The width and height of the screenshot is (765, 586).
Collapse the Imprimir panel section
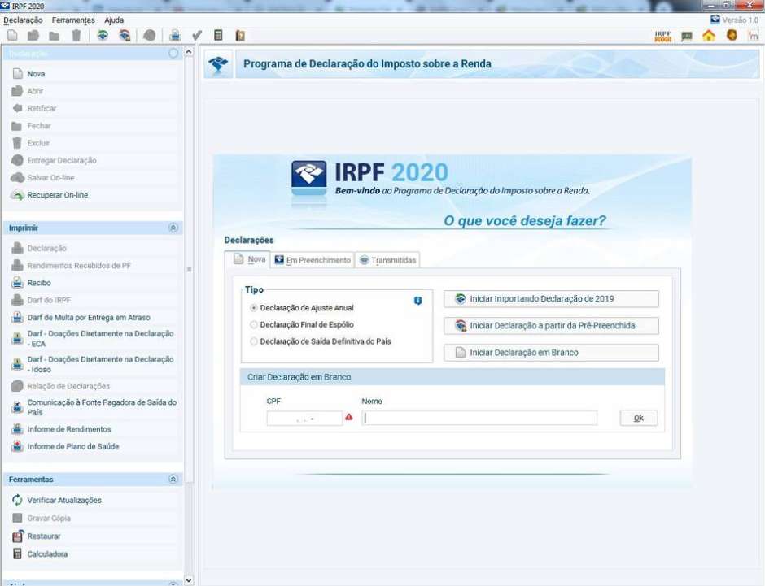click(x=173, y=228)
